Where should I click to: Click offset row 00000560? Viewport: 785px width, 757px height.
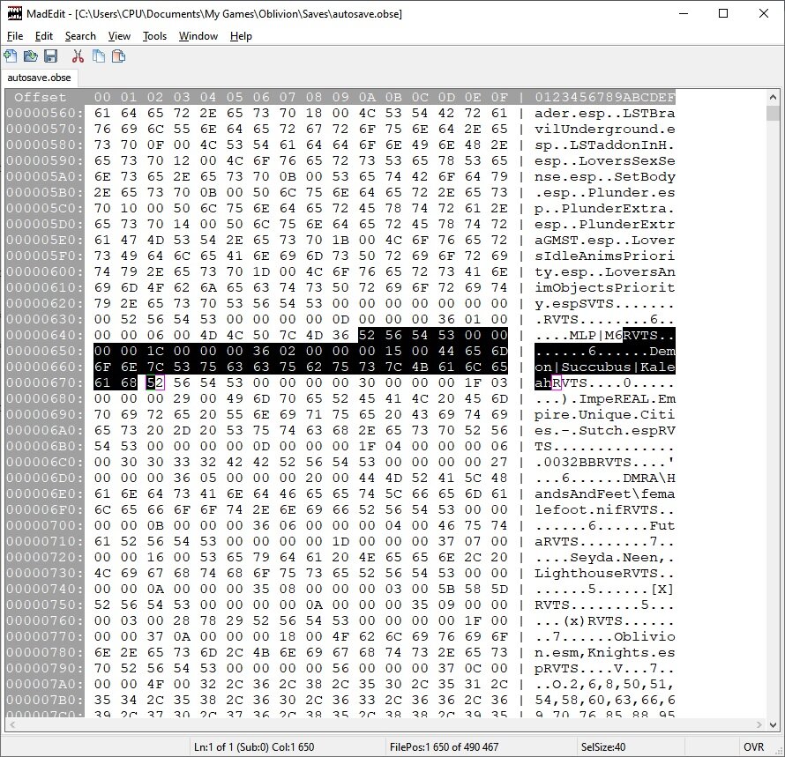coord(45,113)
